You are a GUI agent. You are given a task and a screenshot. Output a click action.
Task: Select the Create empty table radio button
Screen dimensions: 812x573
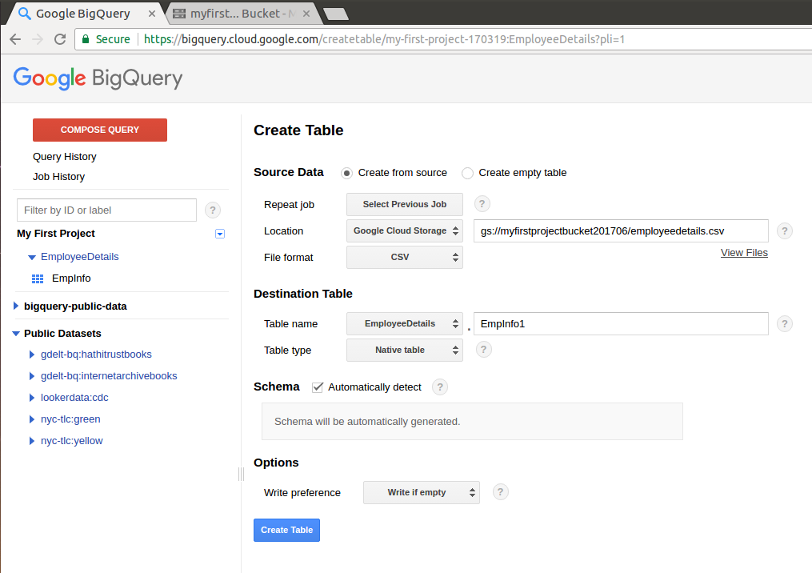coord(467,173)
